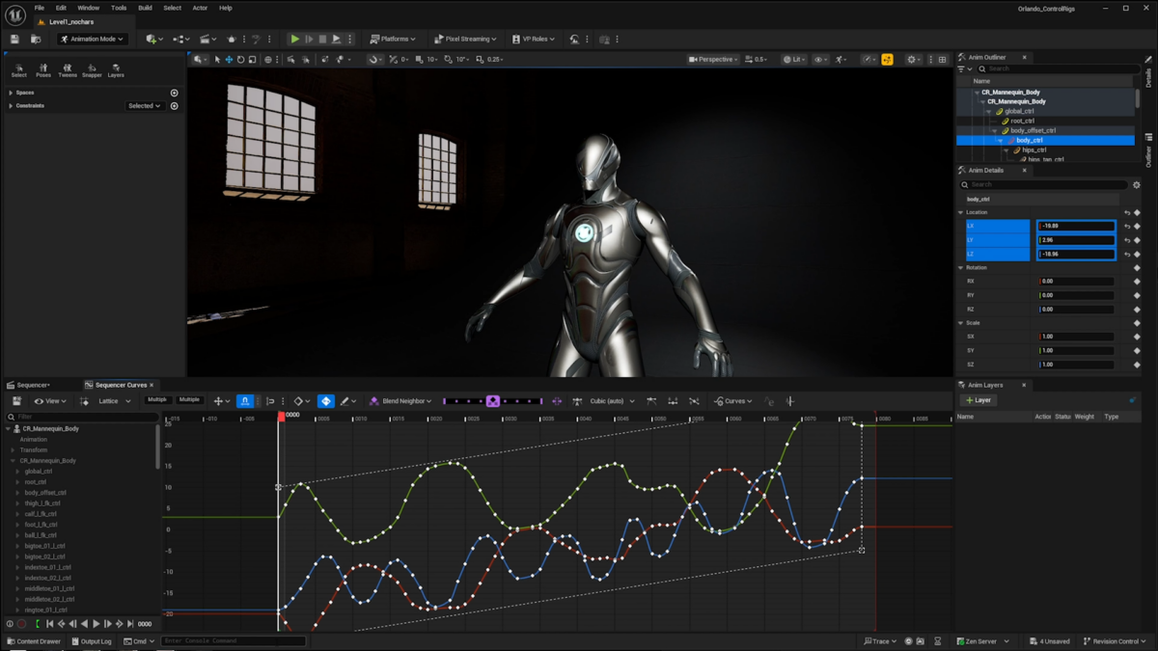
Task: Add a new Constraint with plus icon
Action: (175, 105)
